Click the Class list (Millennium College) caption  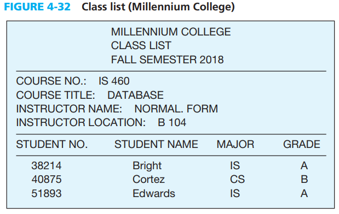click(158, 7)
